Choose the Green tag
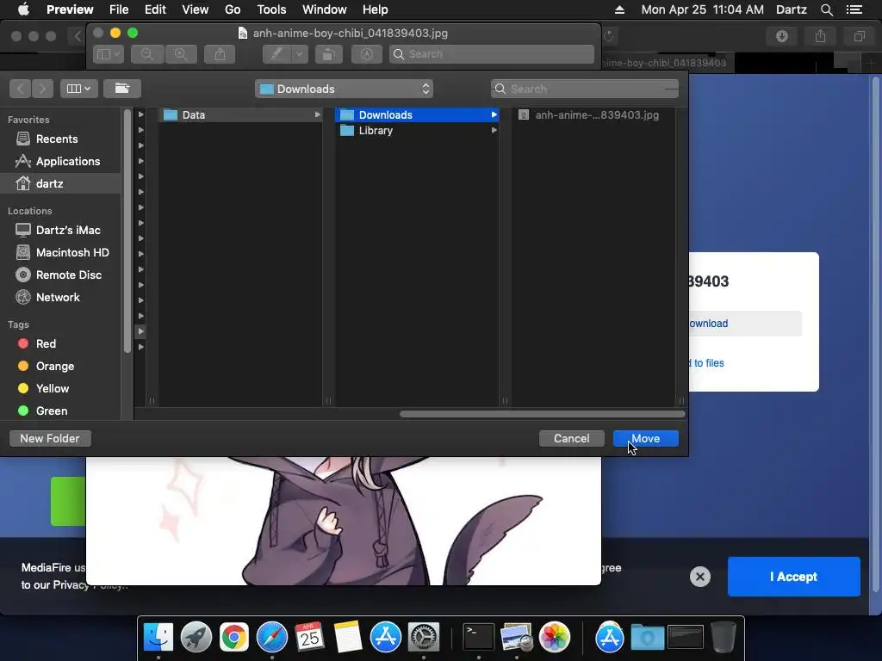882x661 pixels. click(x=51, y=411)
